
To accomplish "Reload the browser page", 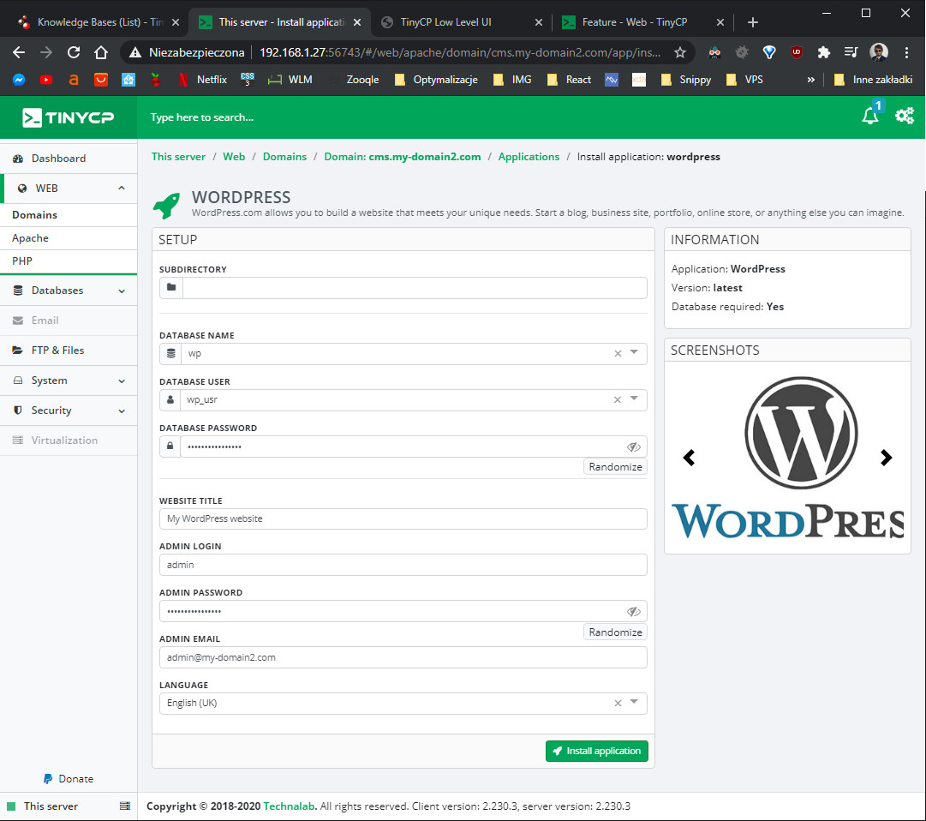I will 74,52.
